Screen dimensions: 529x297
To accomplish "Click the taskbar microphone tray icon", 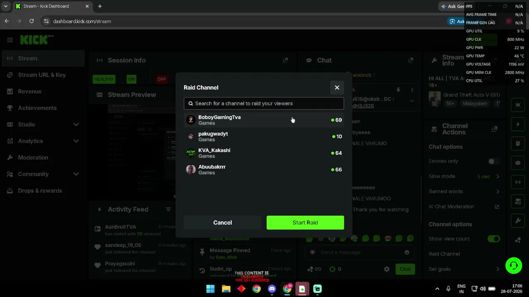I will pyautogui.click(x=448, y=289).
